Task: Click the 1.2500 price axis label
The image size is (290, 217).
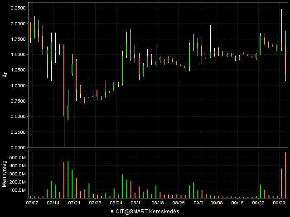Action: (18, 70)
